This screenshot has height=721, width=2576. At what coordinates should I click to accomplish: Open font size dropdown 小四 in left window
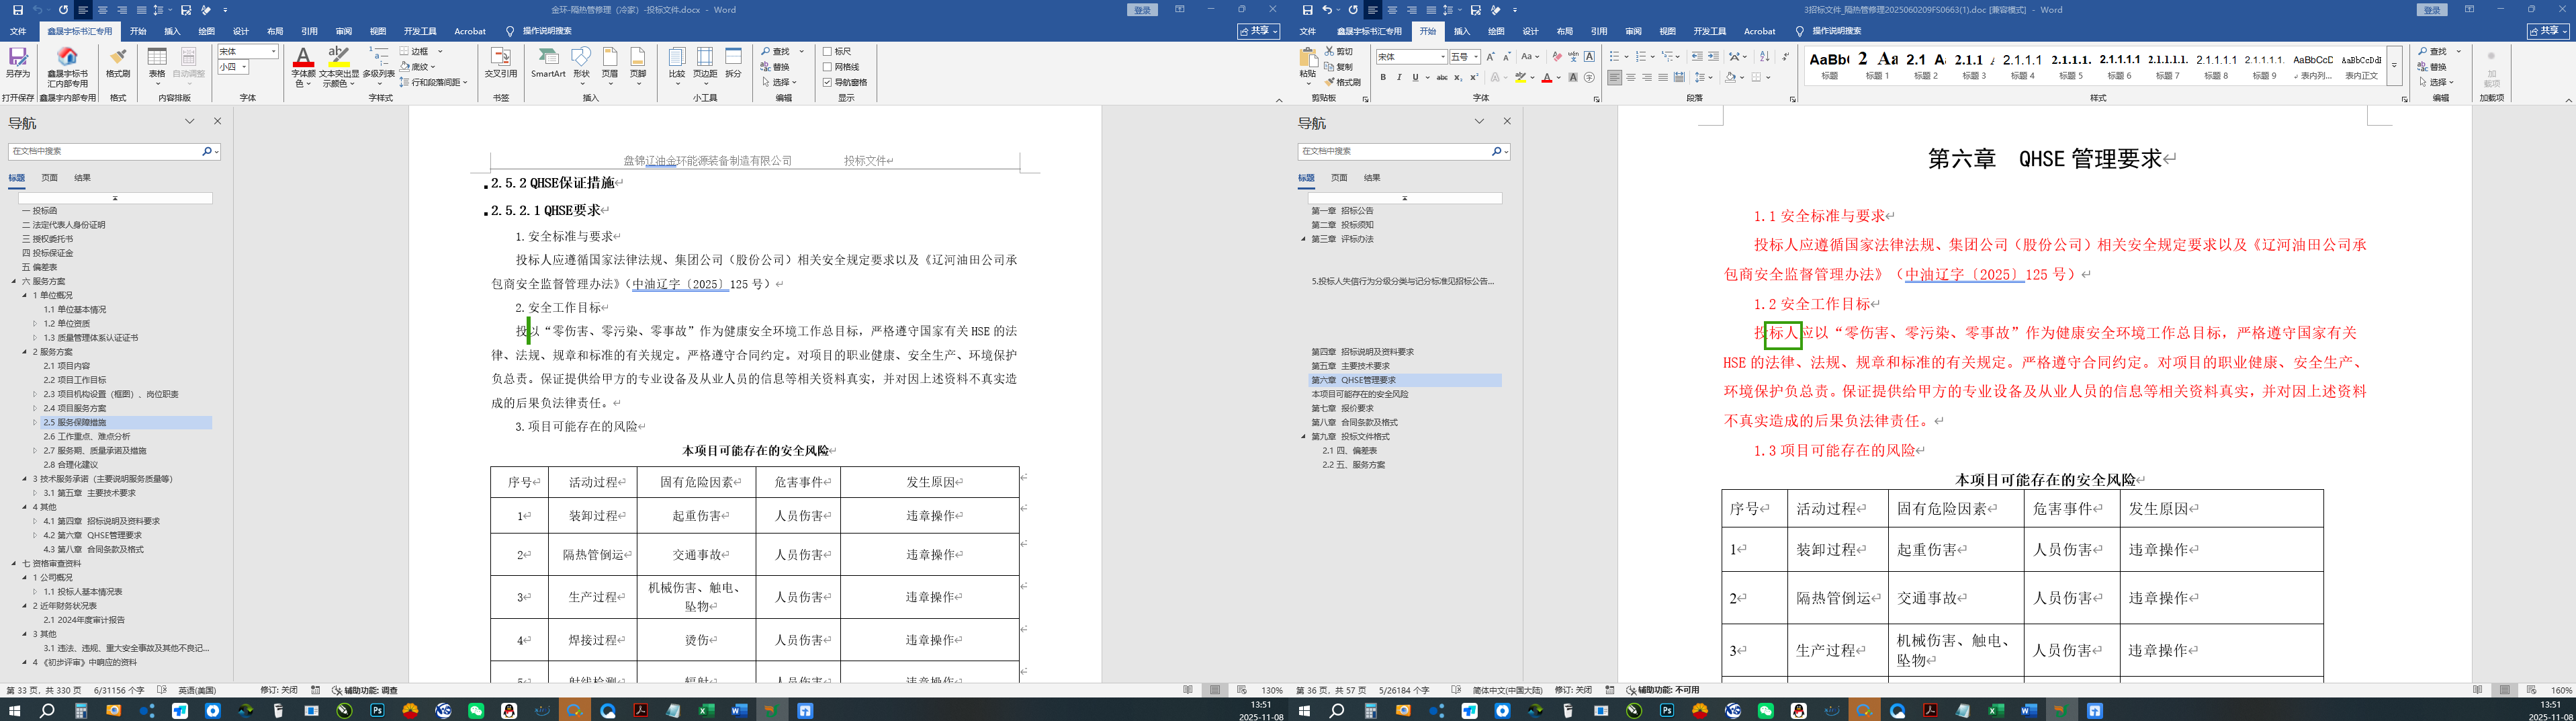pyautogui.click(x=245, y=67)
